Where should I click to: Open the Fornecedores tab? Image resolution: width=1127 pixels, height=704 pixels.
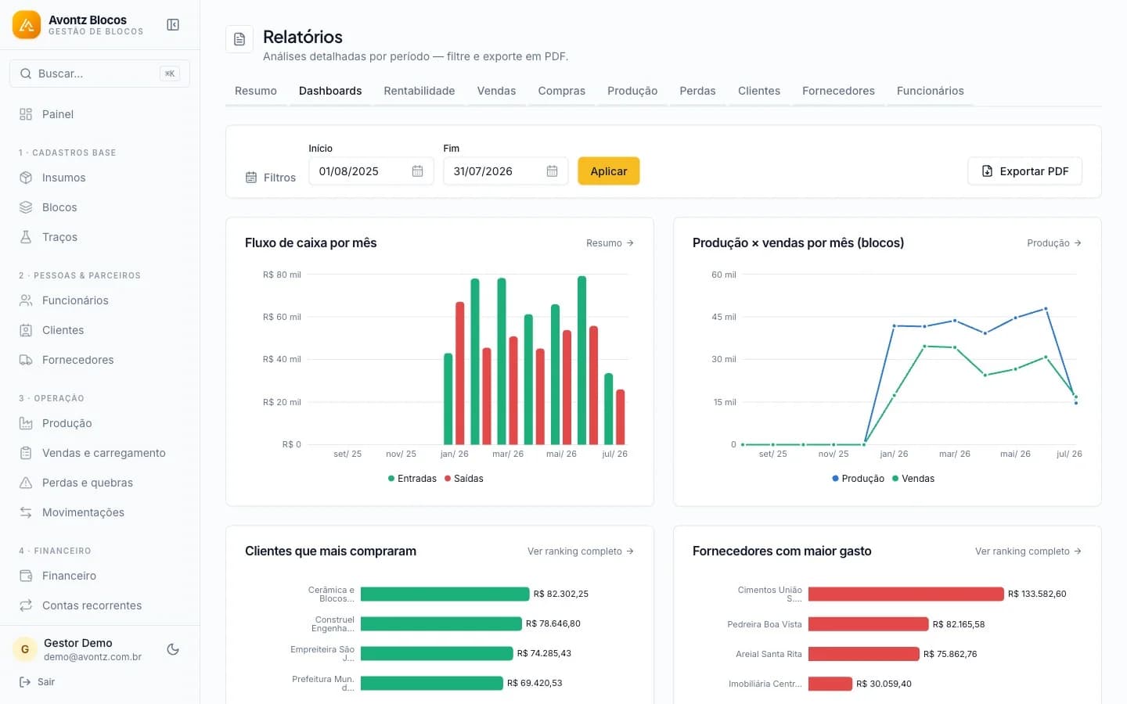tap(838, 91)
